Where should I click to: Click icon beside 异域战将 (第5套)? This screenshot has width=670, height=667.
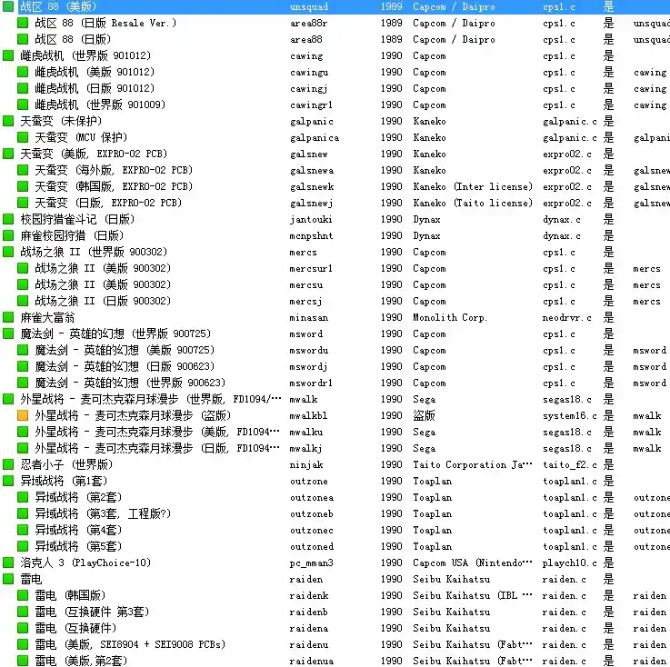[23, 546]
